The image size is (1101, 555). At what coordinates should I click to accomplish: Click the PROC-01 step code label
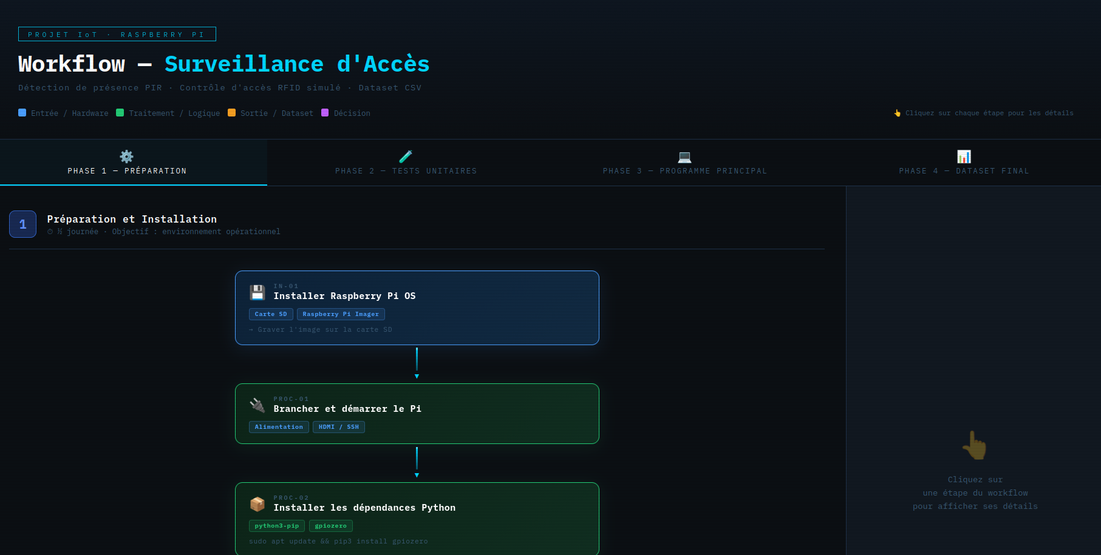pyautogui.click(x=291, y=399)
